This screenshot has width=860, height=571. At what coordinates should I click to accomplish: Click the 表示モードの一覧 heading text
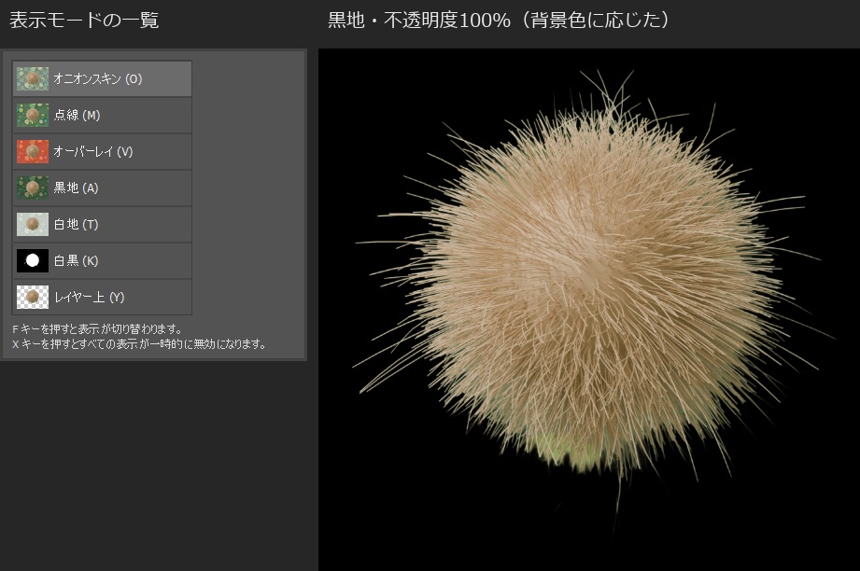84,21
